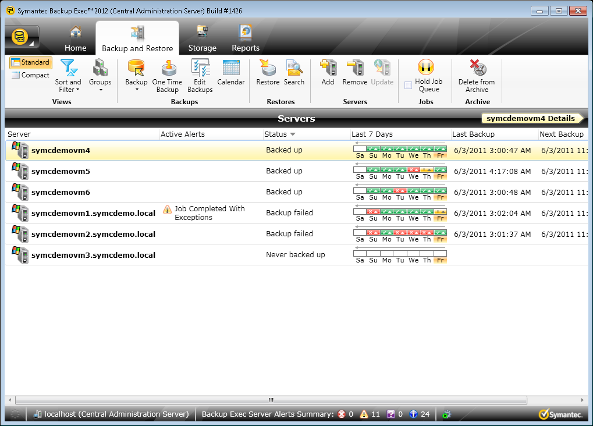Click Never backed up status text
Image resolution: width=593 pixels, height=426 pixels.
(296, 255)
